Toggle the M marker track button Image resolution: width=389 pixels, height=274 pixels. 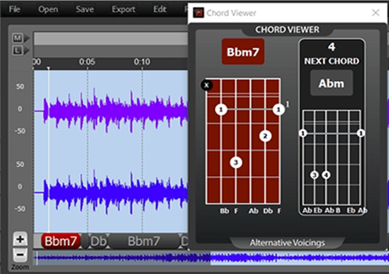tap(17, 38)
